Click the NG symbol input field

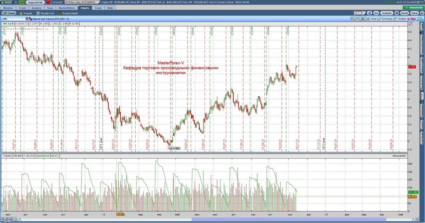click(x=14, y=19)
